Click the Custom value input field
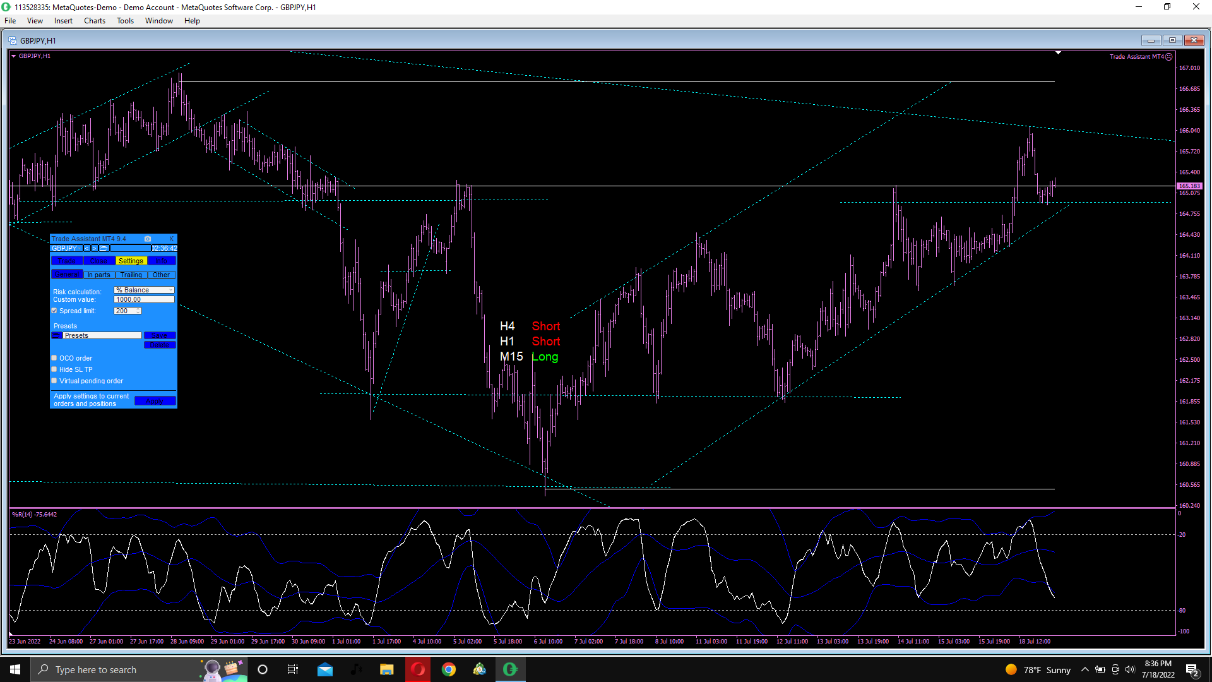 click(x=144, y=299)
